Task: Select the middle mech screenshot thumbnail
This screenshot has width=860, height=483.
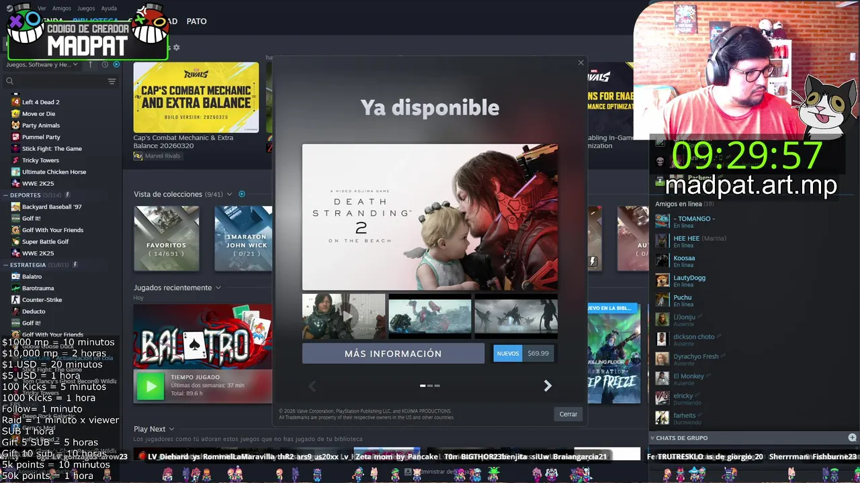Action: click(x=430, y=315)
